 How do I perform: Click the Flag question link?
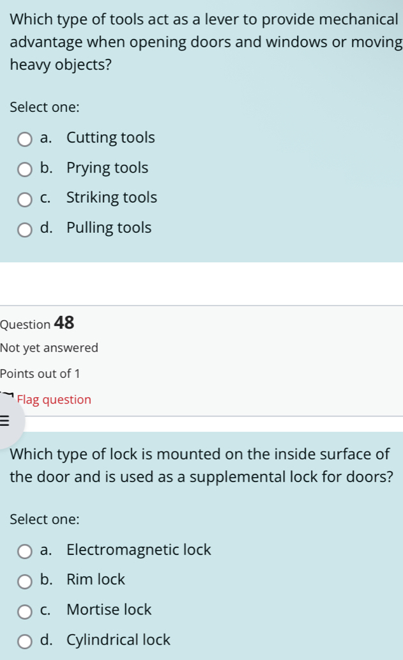click(x=54, y=400)
